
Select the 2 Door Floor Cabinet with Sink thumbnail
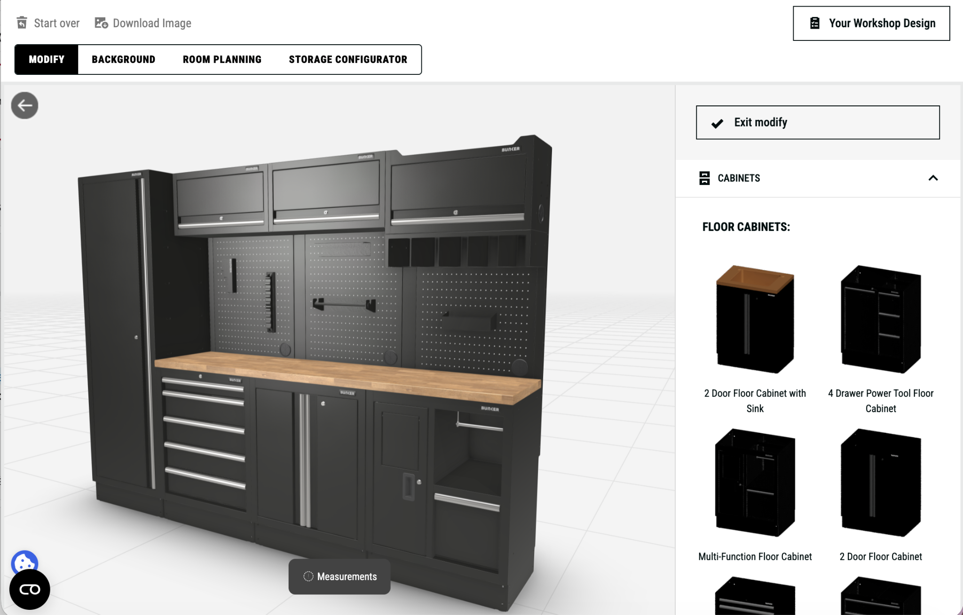coord(755,319)
